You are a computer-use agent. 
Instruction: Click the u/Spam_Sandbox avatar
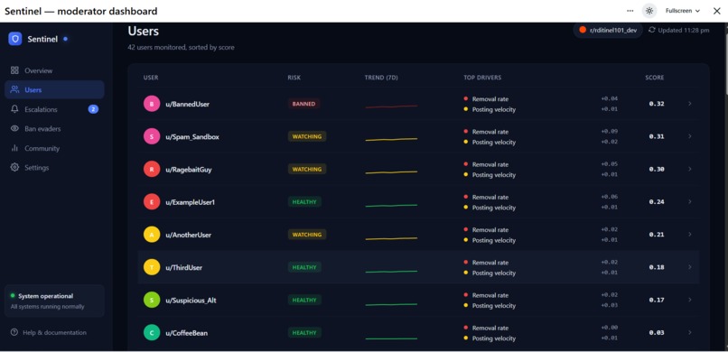152,137
